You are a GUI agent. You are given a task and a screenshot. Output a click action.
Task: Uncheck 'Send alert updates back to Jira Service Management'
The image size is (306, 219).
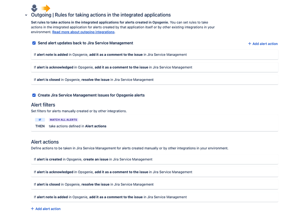[x=34, y=43]
